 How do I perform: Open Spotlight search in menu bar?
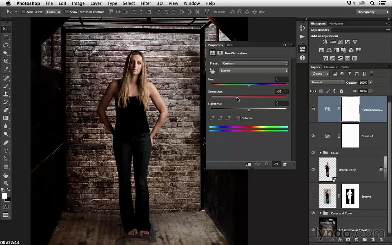click(372, 3)
